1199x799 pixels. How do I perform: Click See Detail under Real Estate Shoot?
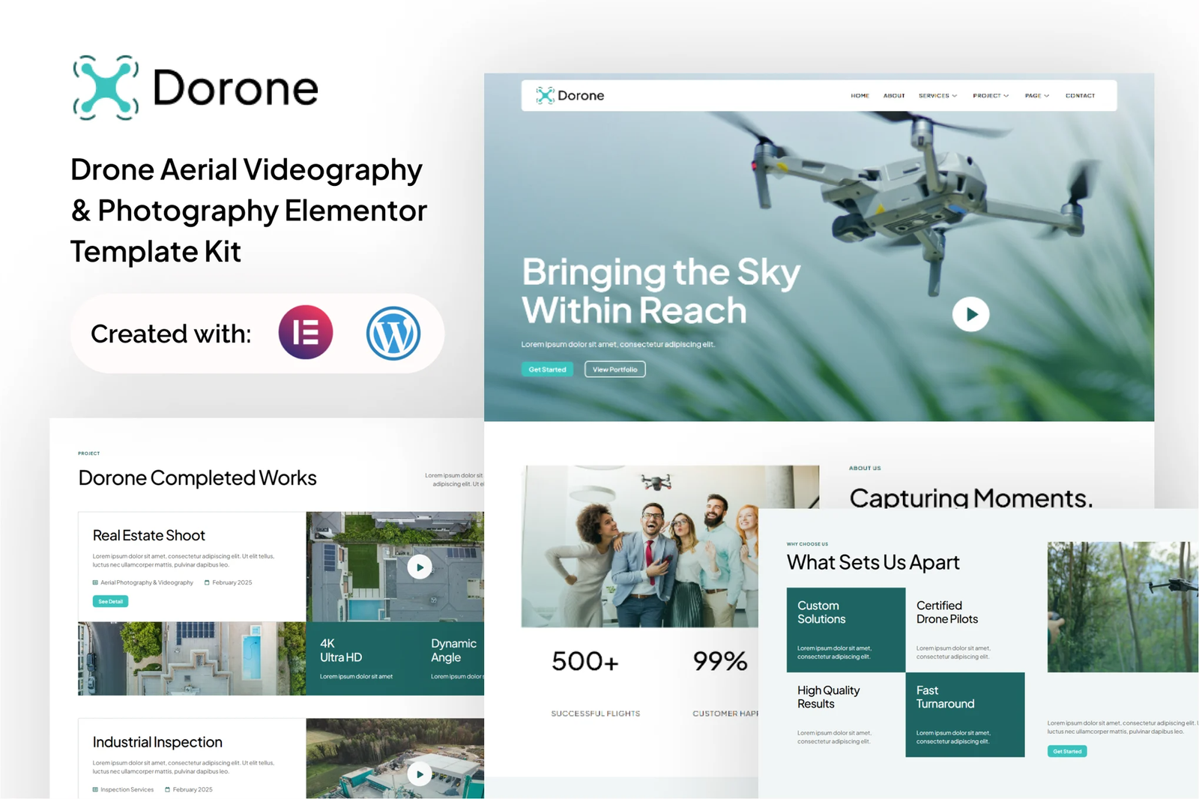point(109,601)
